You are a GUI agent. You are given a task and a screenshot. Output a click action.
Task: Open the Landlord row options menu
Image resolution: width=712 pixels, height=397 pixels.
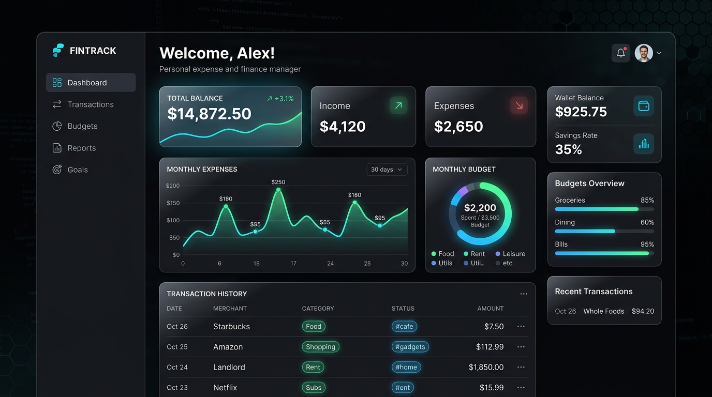click(x=521, y=367)
